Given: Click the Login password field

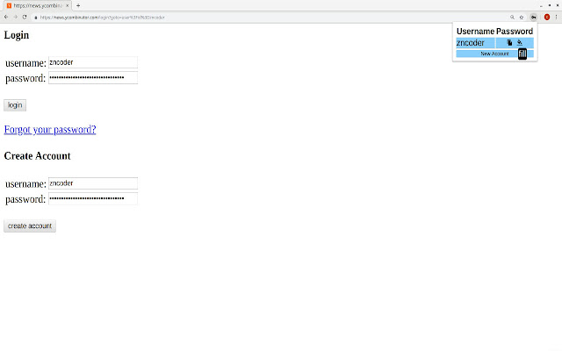Looking at the screenshot, I should (93, 78).
